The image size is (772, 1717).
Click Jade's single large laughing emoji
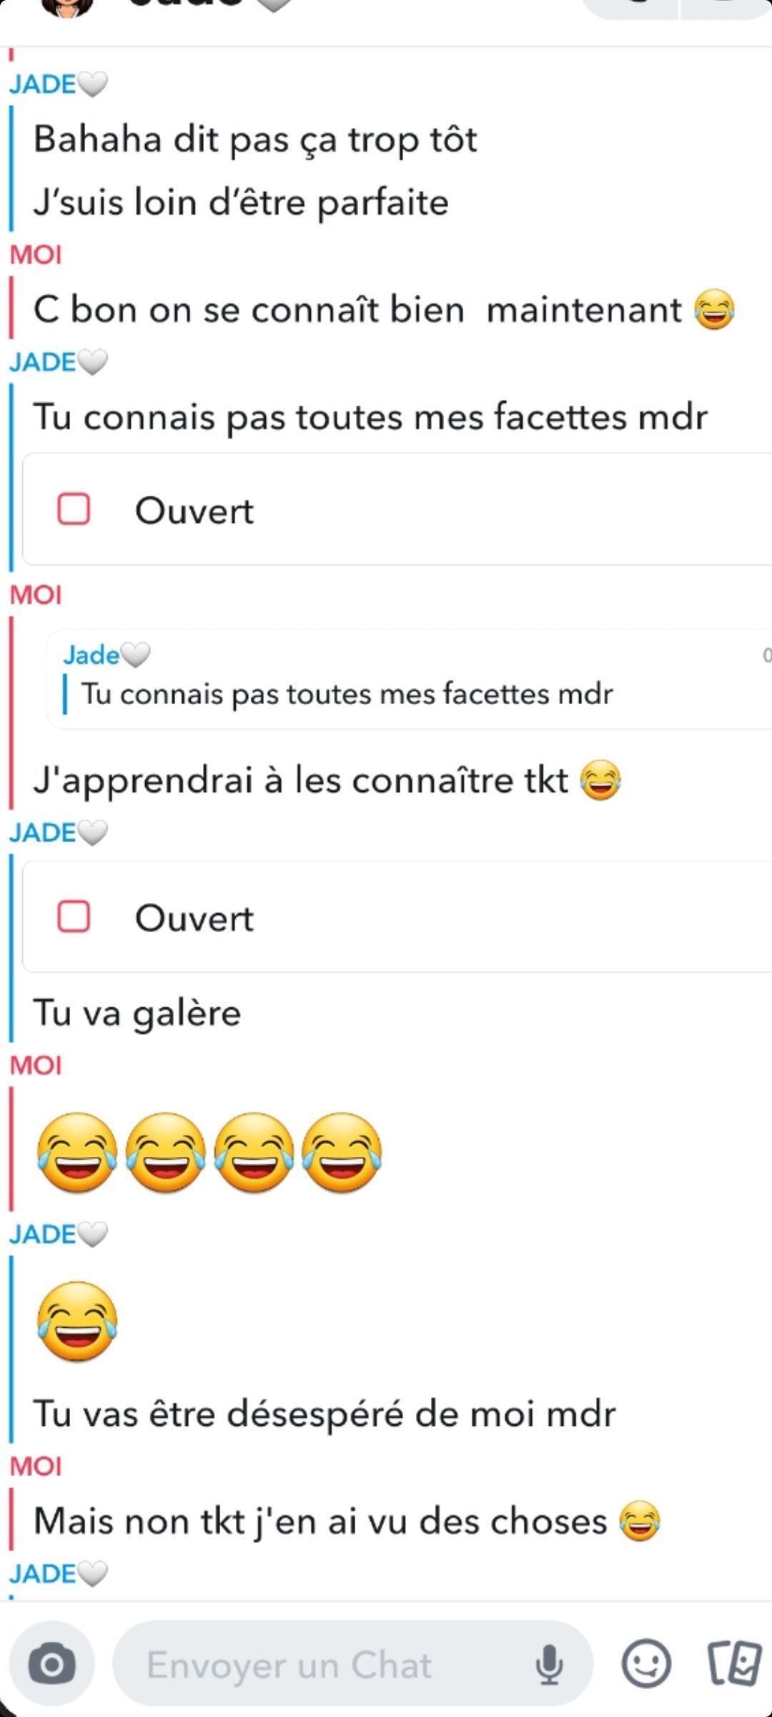[x=77, y=1321]
